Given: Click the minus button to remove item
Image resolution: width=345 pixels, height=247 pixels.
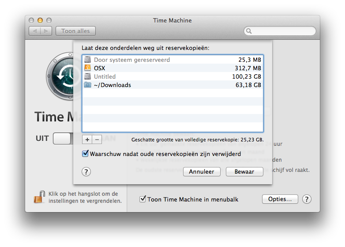Looking at the screenshot, I should pyautogui.click(x=97, y=139).
